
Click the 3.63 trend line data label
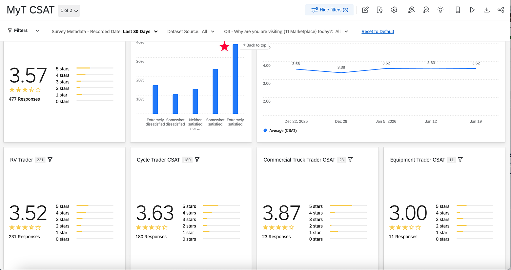pyautogui.click(x=431, y=63)
